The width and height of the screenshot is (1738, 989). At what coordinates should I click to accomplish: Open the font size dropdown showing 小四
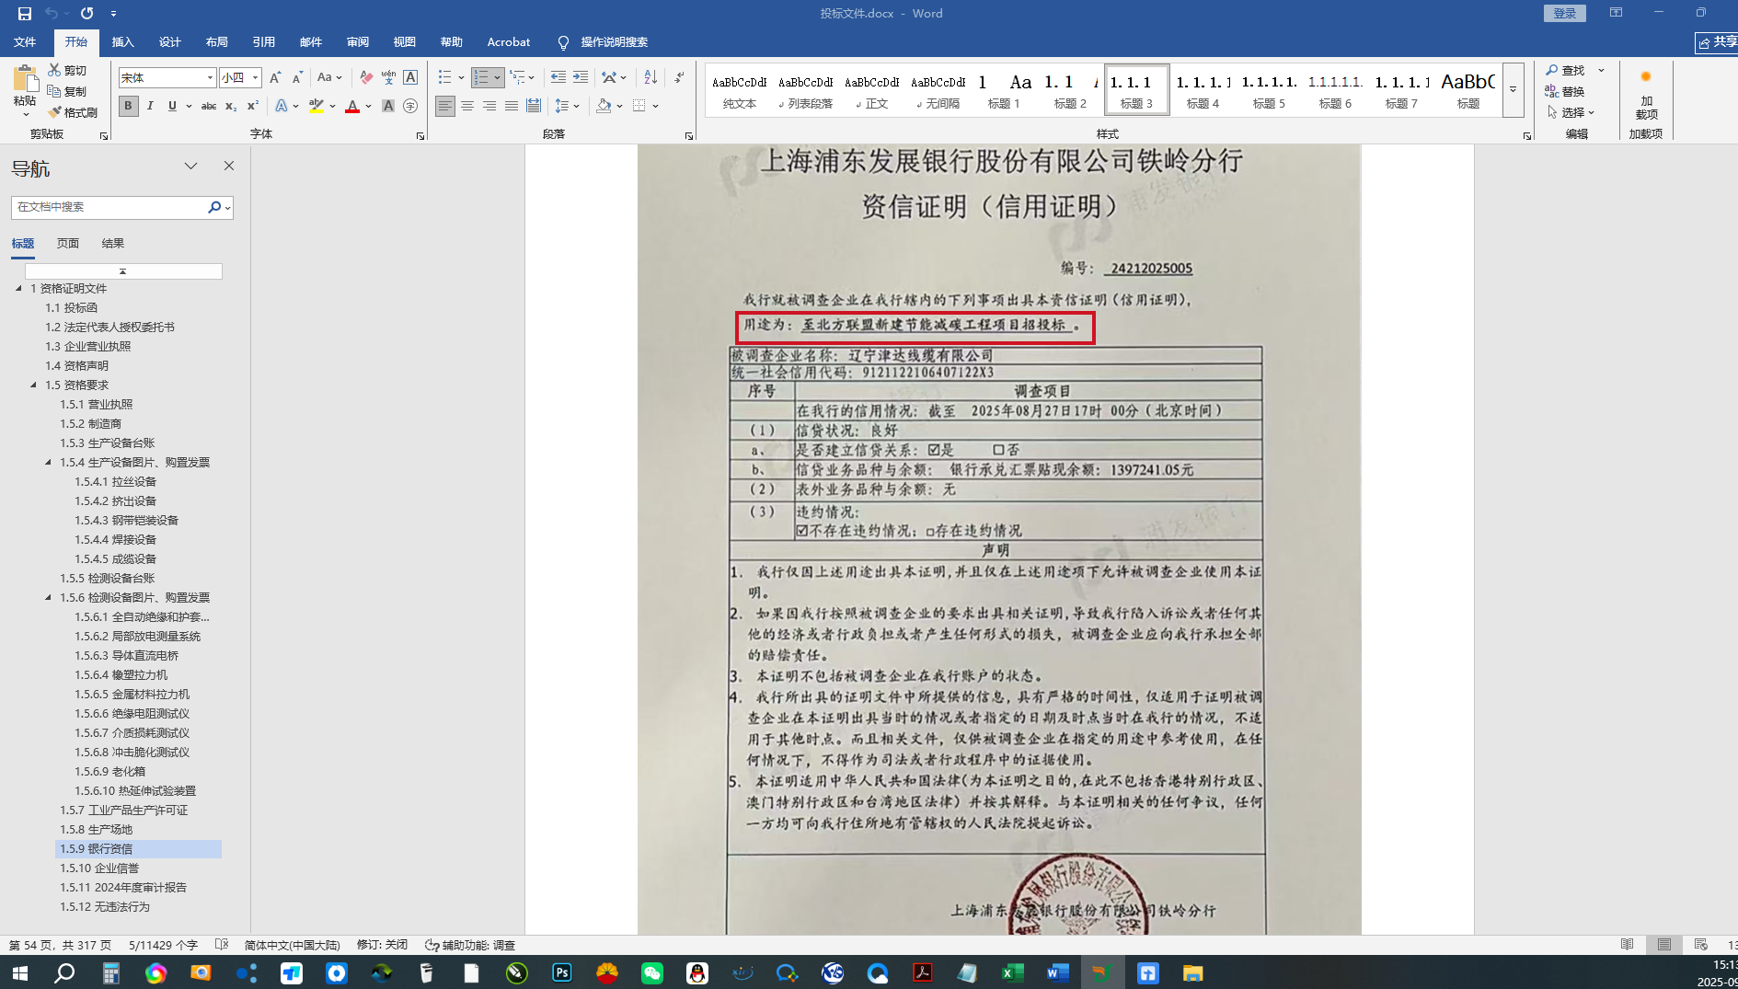click(256, 78)
